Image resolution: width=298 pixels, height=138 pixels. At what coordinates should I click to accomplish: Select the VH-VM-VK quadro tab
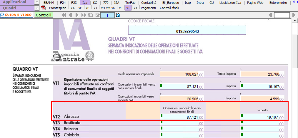pyautogui.click(x=108, y=8)
